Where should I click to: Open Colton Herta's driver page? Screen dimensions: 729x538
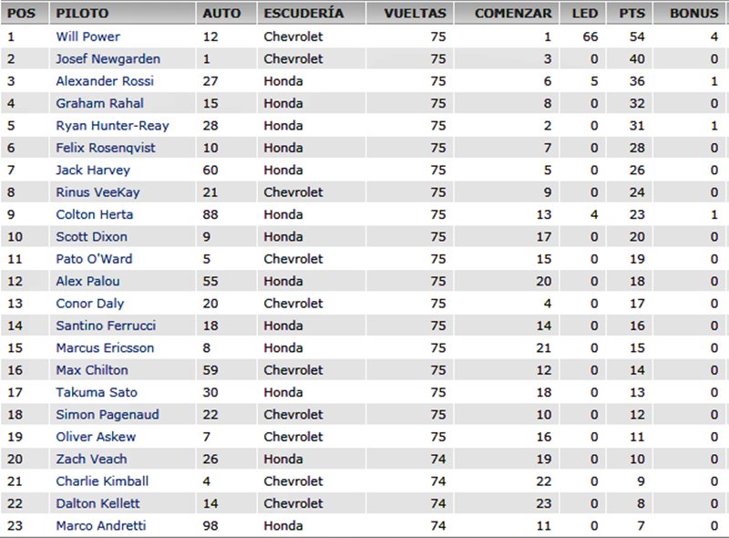coord(95,214)
